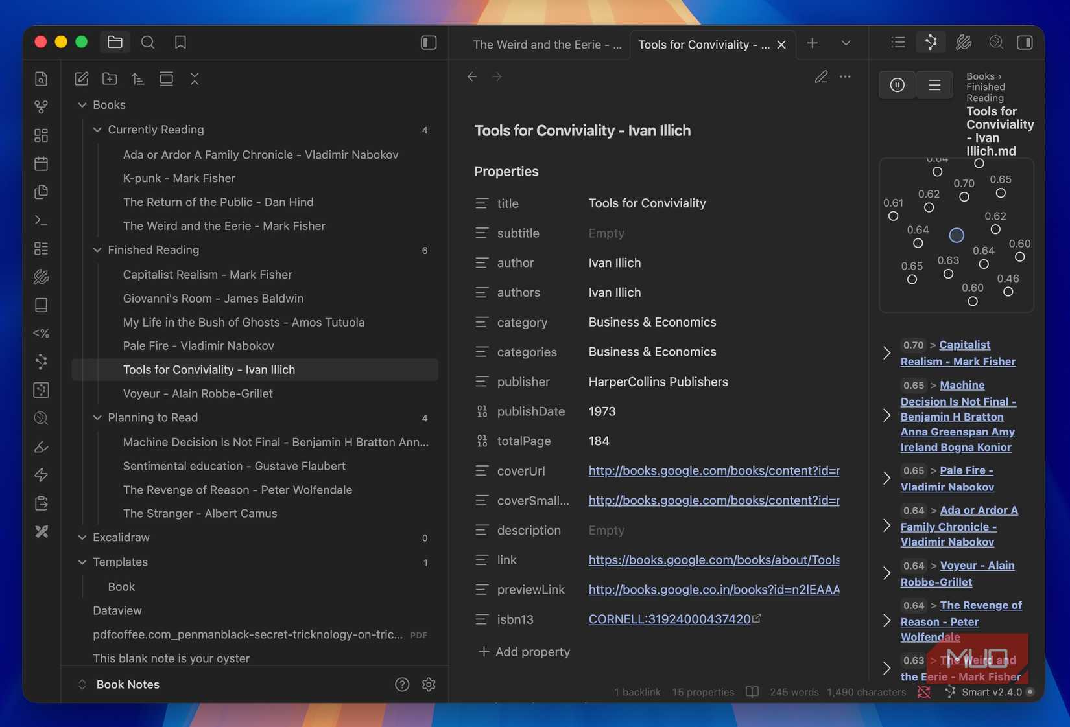
Task: Expand the Capitalist Realism connection result
Action: click(x=886, y=353)
